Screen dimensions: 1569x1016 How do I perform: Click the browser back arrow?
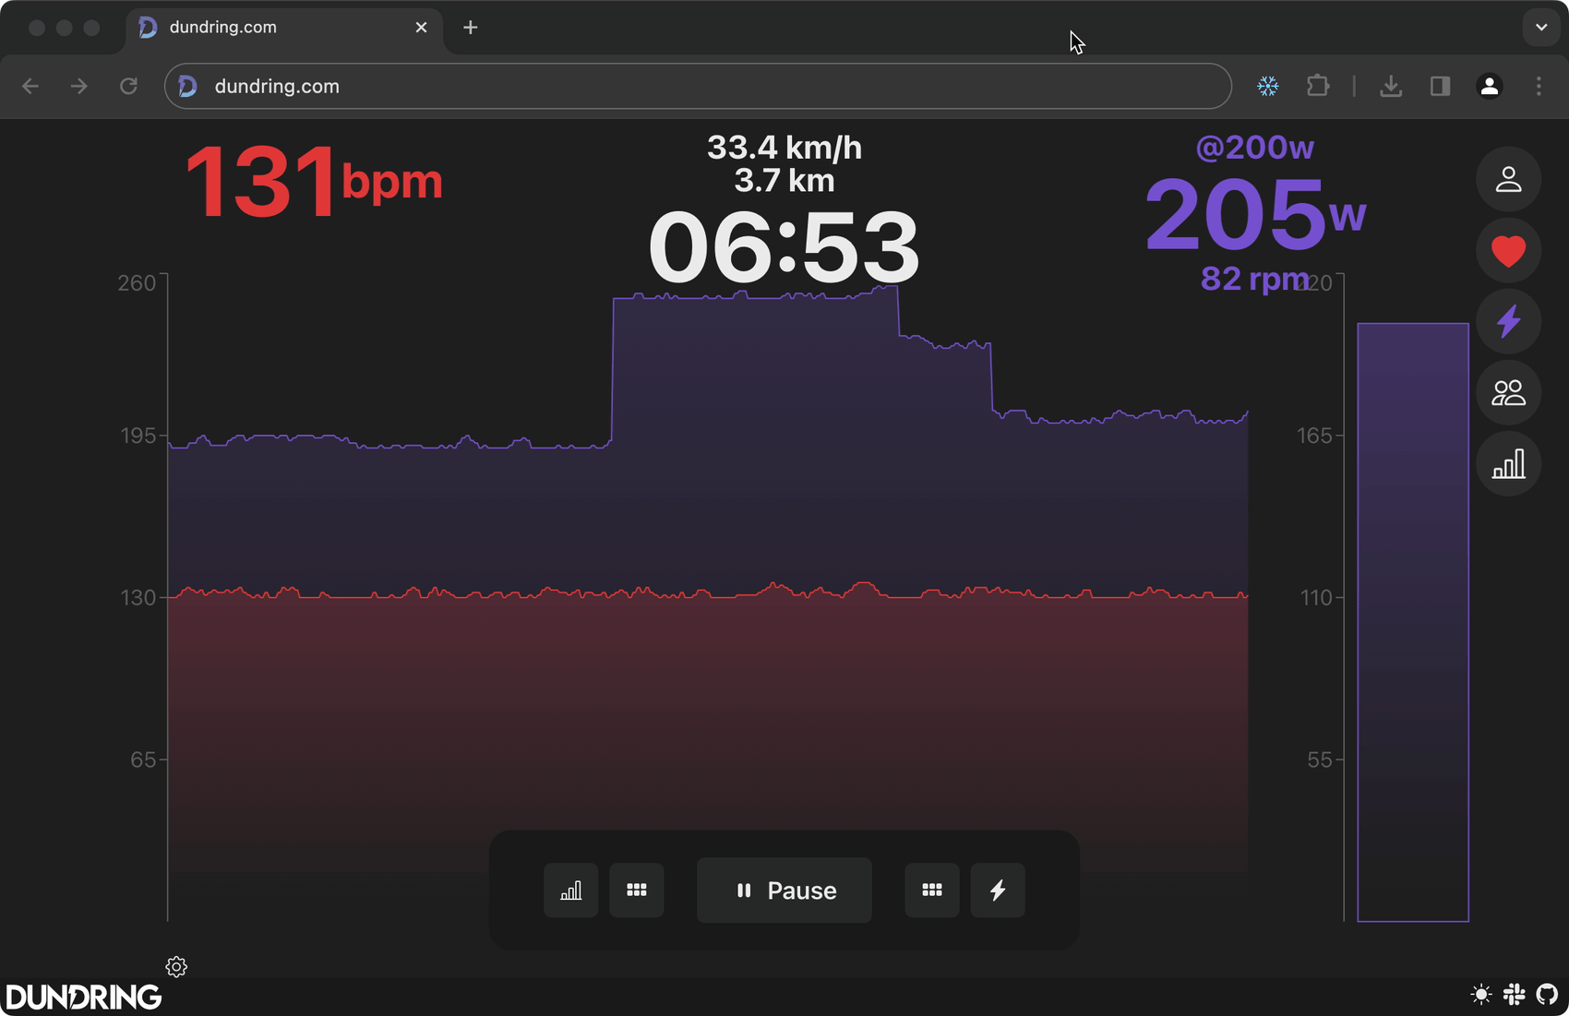30,86
